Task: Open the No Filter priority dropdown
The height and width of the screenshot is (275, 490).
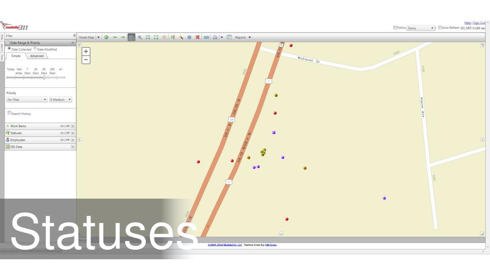Action: [27, 99]
